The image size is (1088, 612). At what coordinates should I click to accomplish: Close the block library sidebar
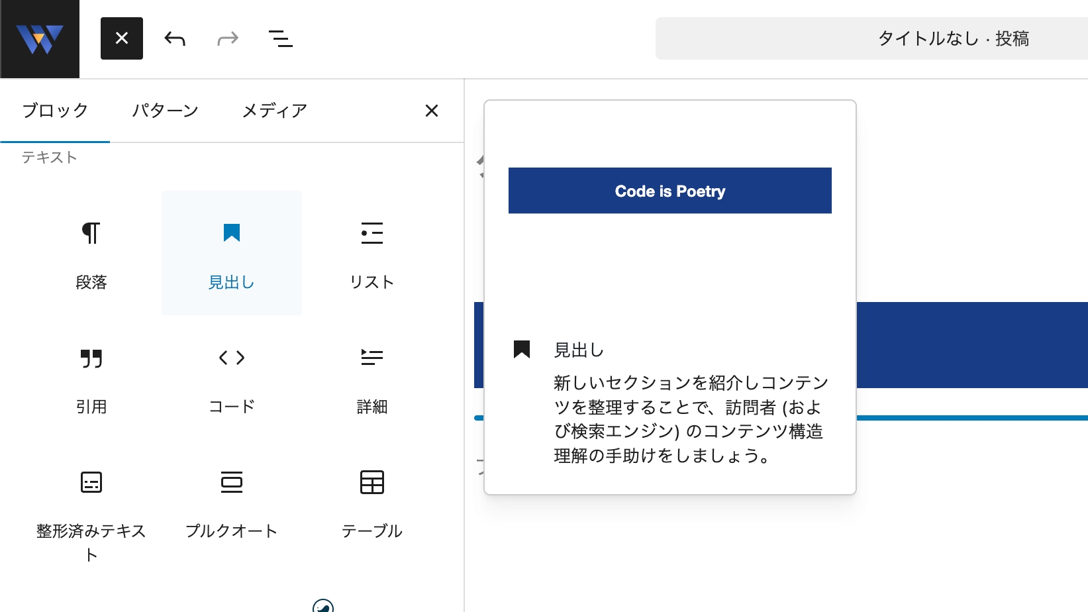[x=431, y=110]
